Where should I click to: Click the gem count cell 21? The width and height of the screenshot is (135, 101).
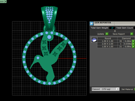121,47
